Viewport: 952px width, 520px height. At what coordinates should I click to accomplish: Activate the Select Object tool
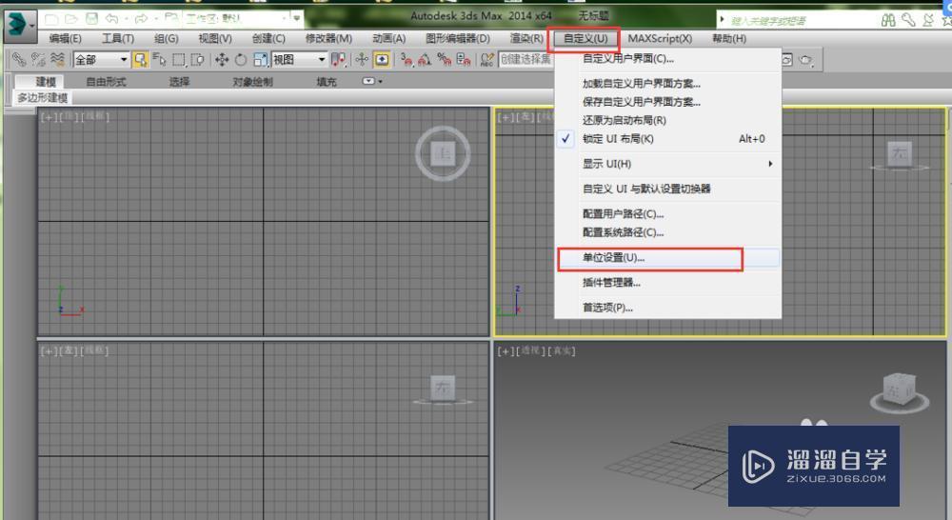(140, 60)
